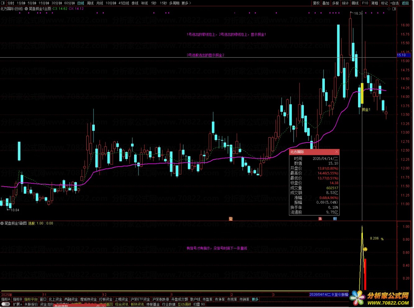Click the orange 定 marker on the chart
414x308 pixels.
231,219
